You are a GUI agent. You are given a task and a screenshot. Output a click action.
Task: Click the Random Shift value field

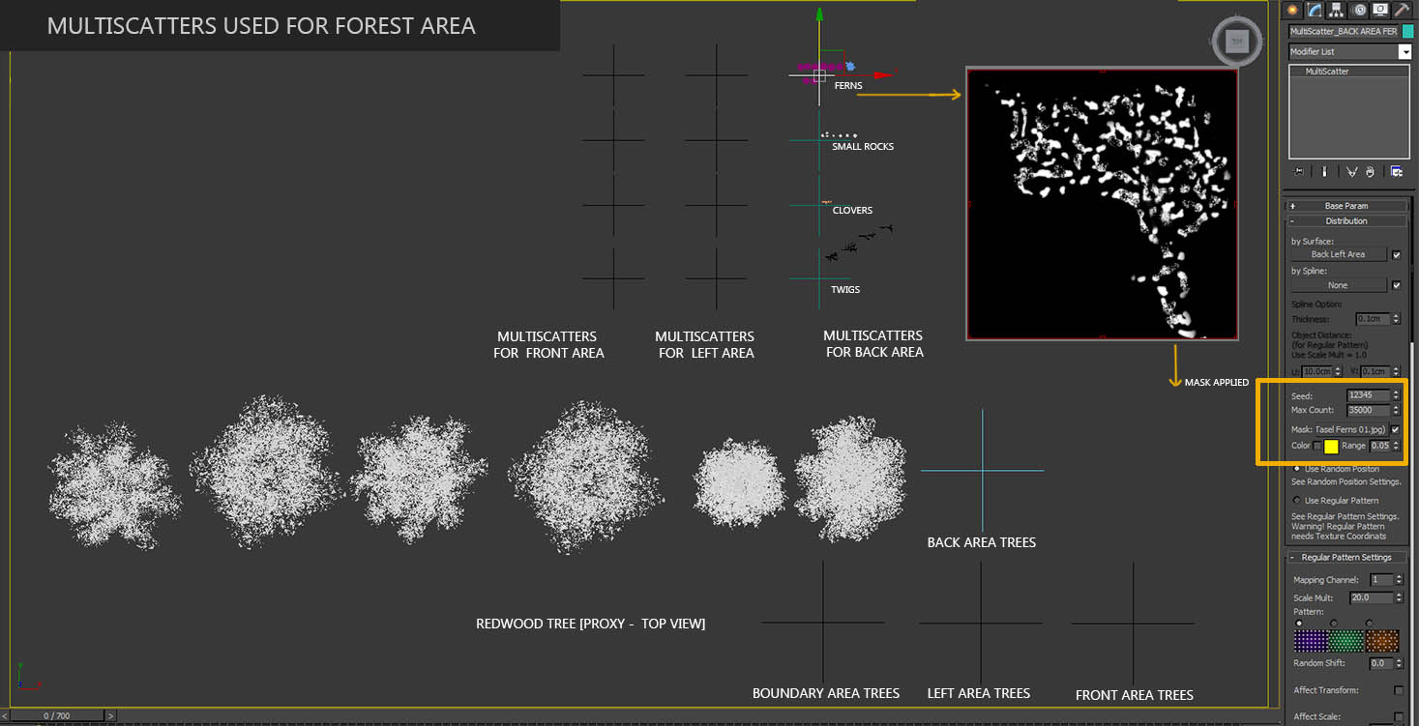click(x=1381, y=663)
